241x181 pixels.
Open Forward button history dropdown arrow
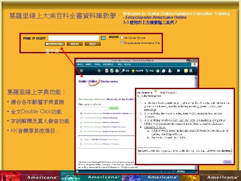(102, 71)
